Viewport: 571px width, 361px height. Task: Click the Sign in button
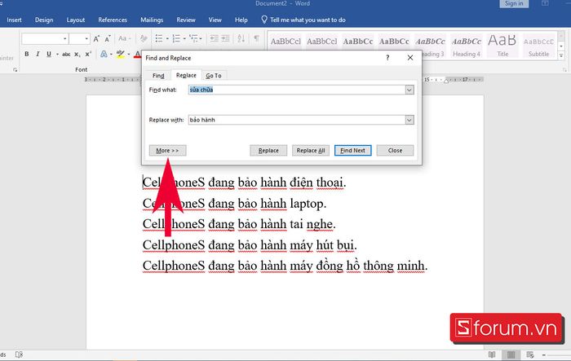click(514, 3)
